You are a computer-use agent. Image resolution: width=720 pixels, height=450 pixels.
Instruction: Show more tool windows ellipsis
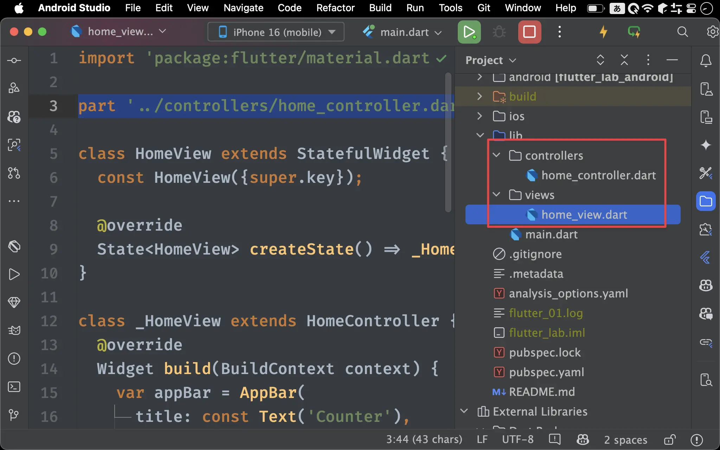click(14, 201)
